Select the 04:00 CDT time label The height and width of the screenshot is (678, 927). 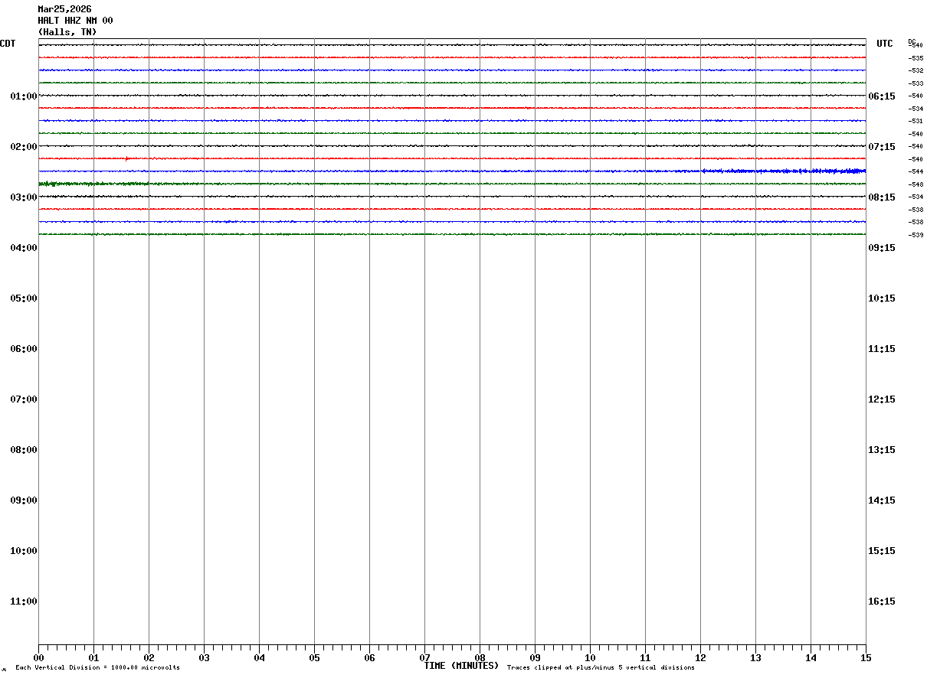[24, 248]
